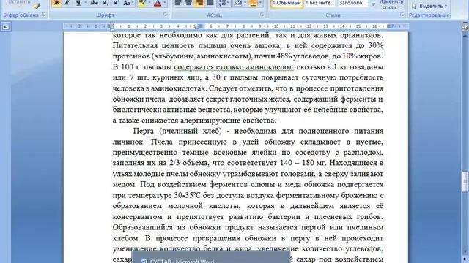
Task: Apply paragraph shading fill bucket
Action: (238, 3)
